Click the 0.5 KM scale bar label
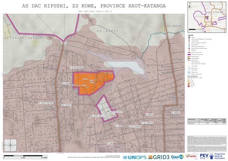The width and height of the screenshot is (228, 161). coord(44,157)
